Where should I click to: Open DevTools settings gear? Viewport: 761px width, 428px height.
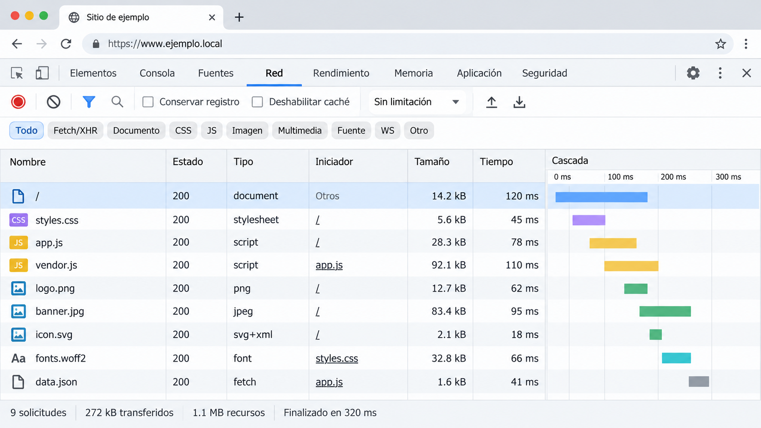693,73
